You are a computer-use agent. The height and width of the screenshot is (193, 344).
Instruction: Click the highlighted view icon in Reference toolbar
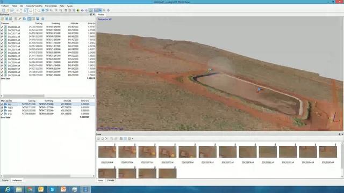pos(29,19)
